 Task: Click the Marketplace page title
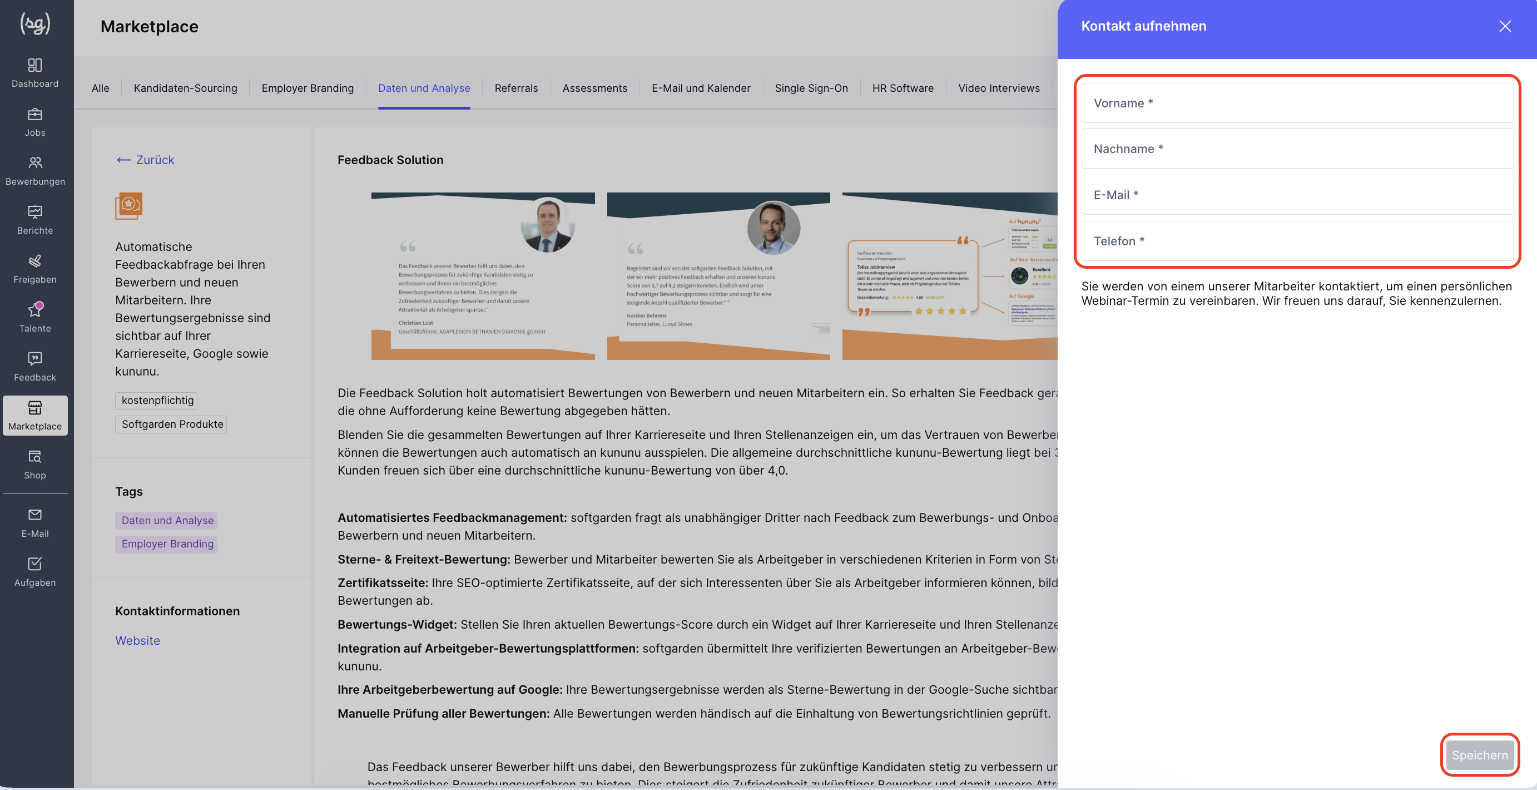pyautogui.click(x=149, y=26)
